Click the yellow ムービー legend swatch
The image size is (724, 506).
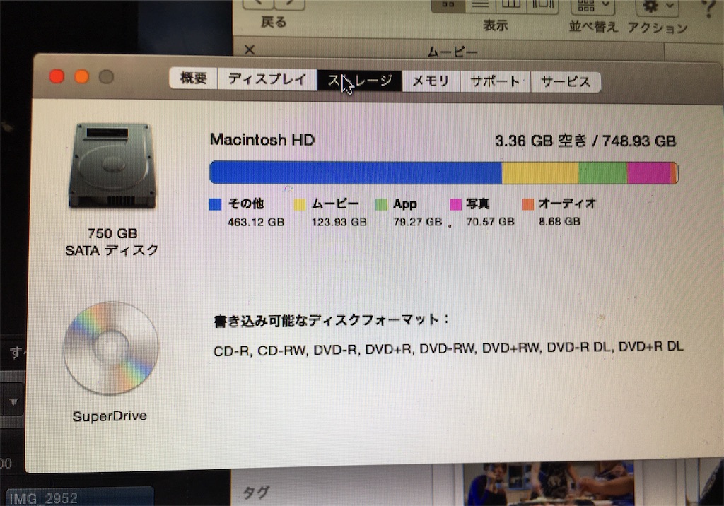(x=300, y=204)
